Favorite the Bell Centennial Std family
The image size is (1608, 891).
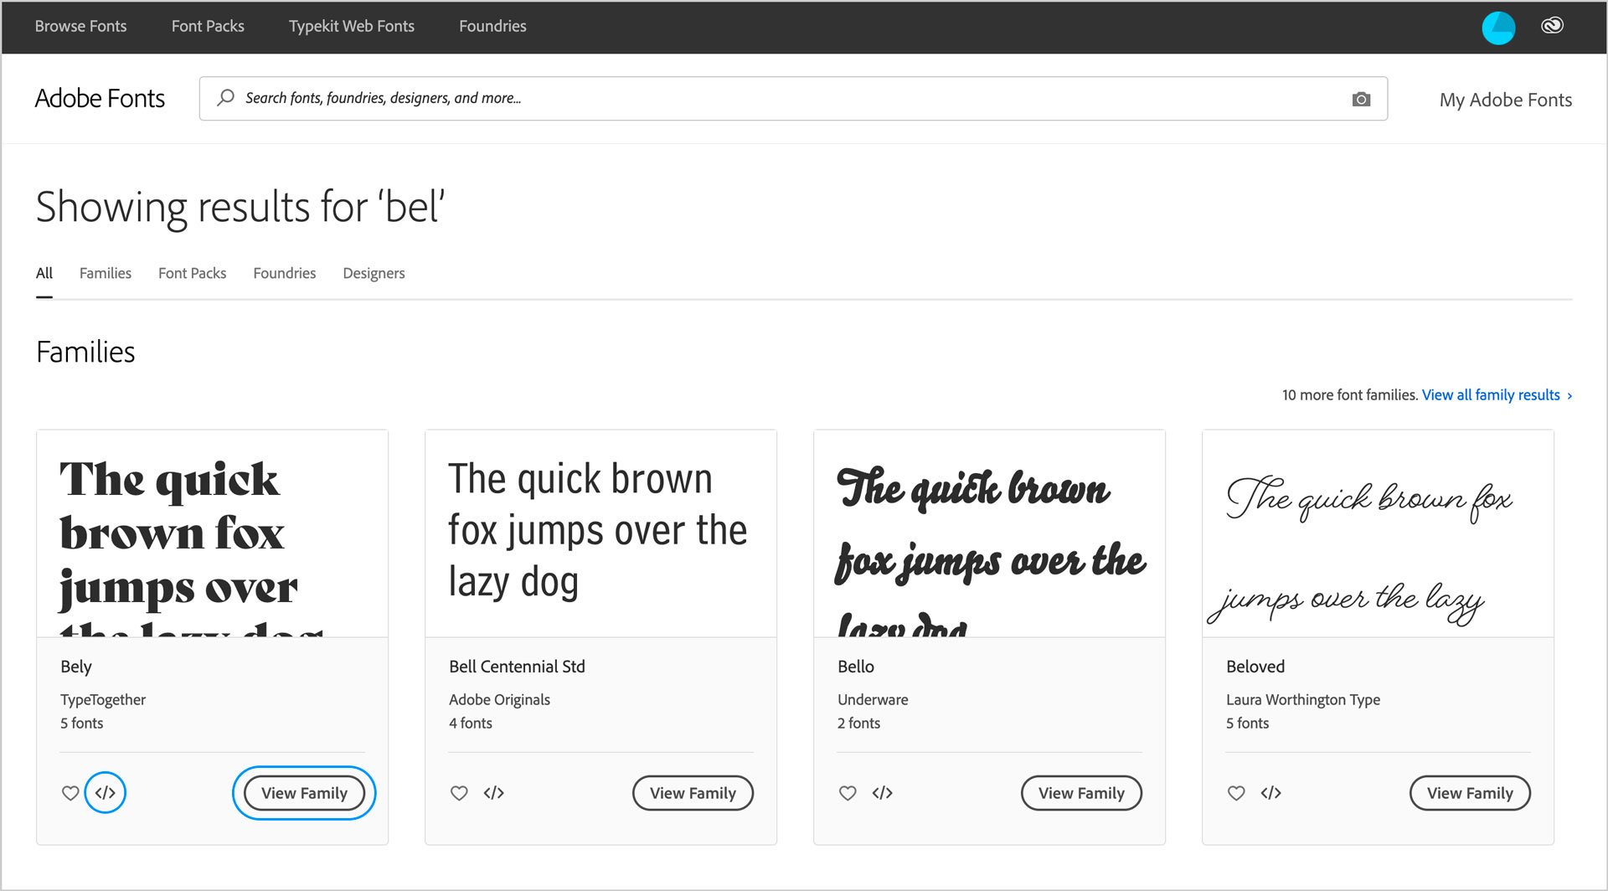tap(459, 793)
